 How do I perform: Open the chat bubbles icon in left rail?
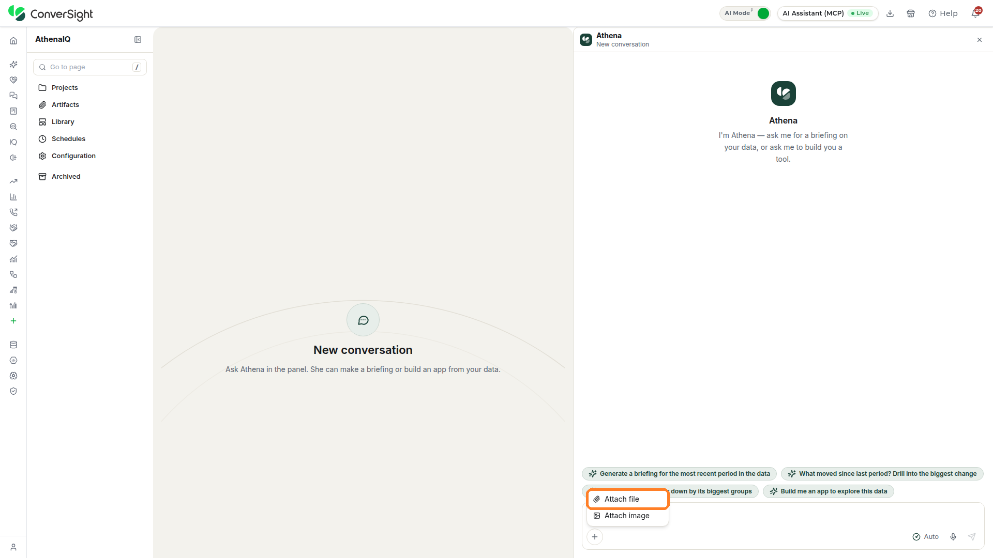click(x=13, y=96)
